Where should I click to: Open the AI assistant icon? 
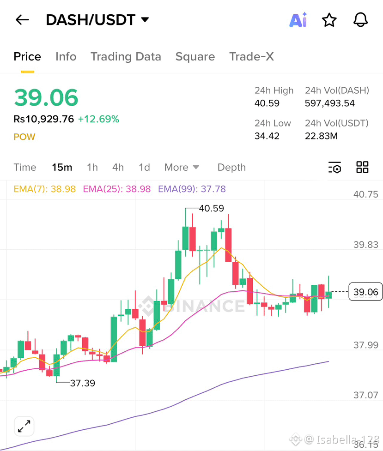298,20
